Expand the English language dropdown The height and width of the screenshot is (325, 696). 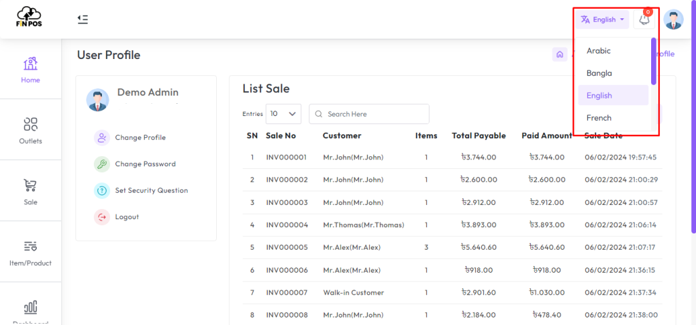(602, 20)
